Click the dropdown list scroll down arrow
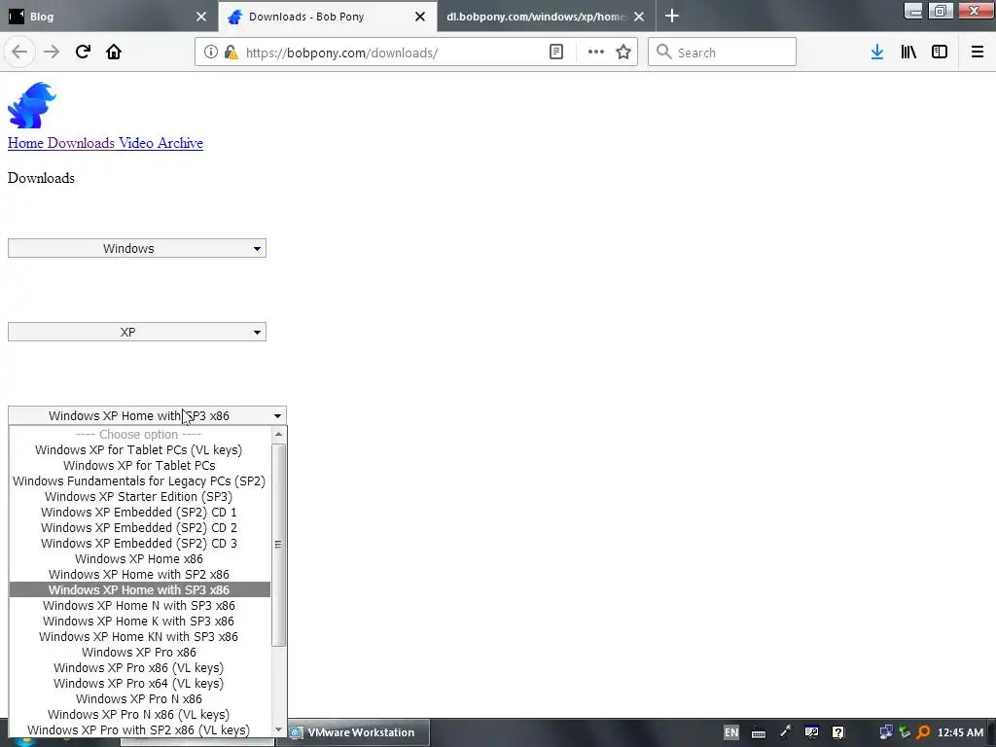 coord(278,729)
